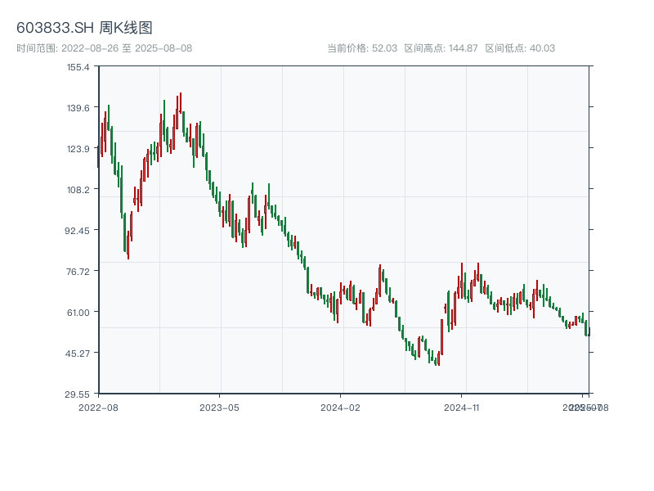Image resolution: width=654 pixels, height=491 pixels.
Task: Select the 2023-05 date axis label
Action: [219, 407]
